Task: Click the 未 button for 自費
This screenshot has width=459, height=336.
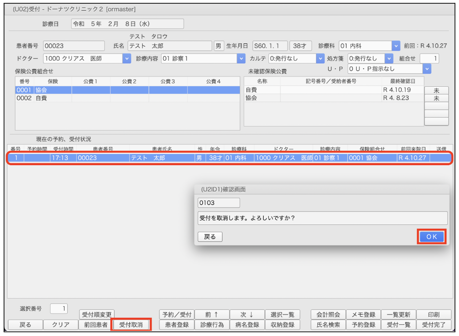Action: pos(436,91)
